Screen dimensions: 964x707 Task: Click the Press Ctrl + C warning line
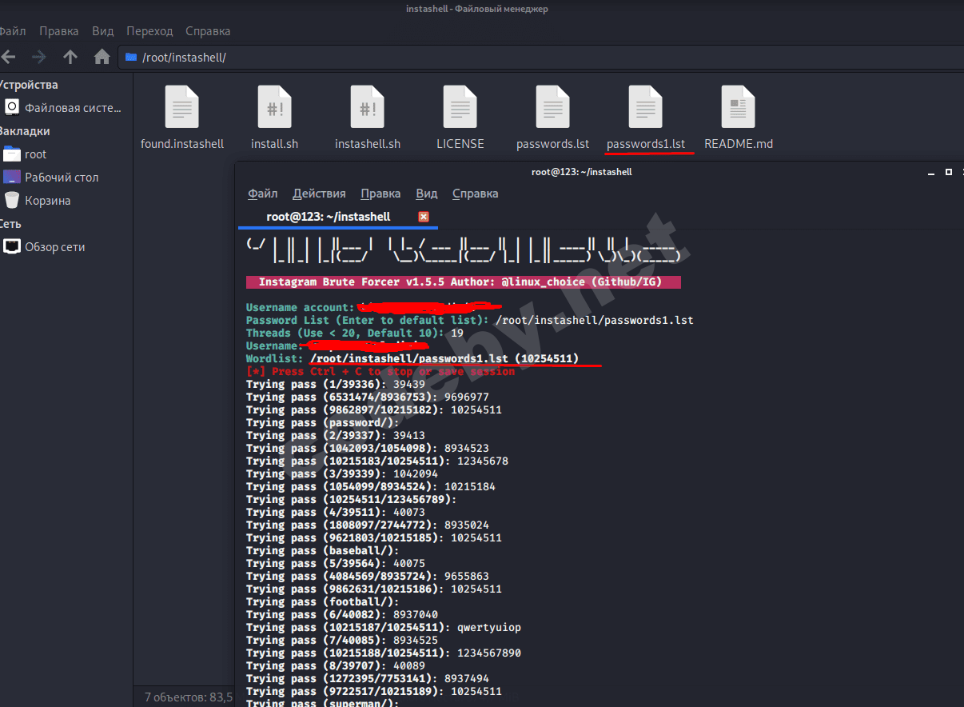(380, 371)
